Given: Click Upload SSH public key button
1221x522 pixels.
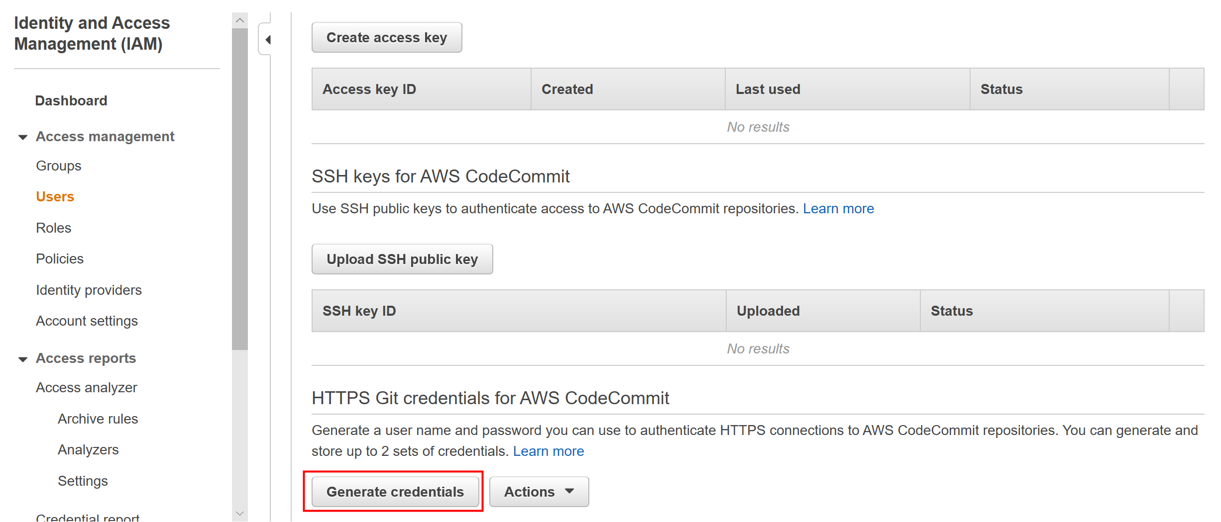Looking at the screenshot, I should (x=402, y=259).
